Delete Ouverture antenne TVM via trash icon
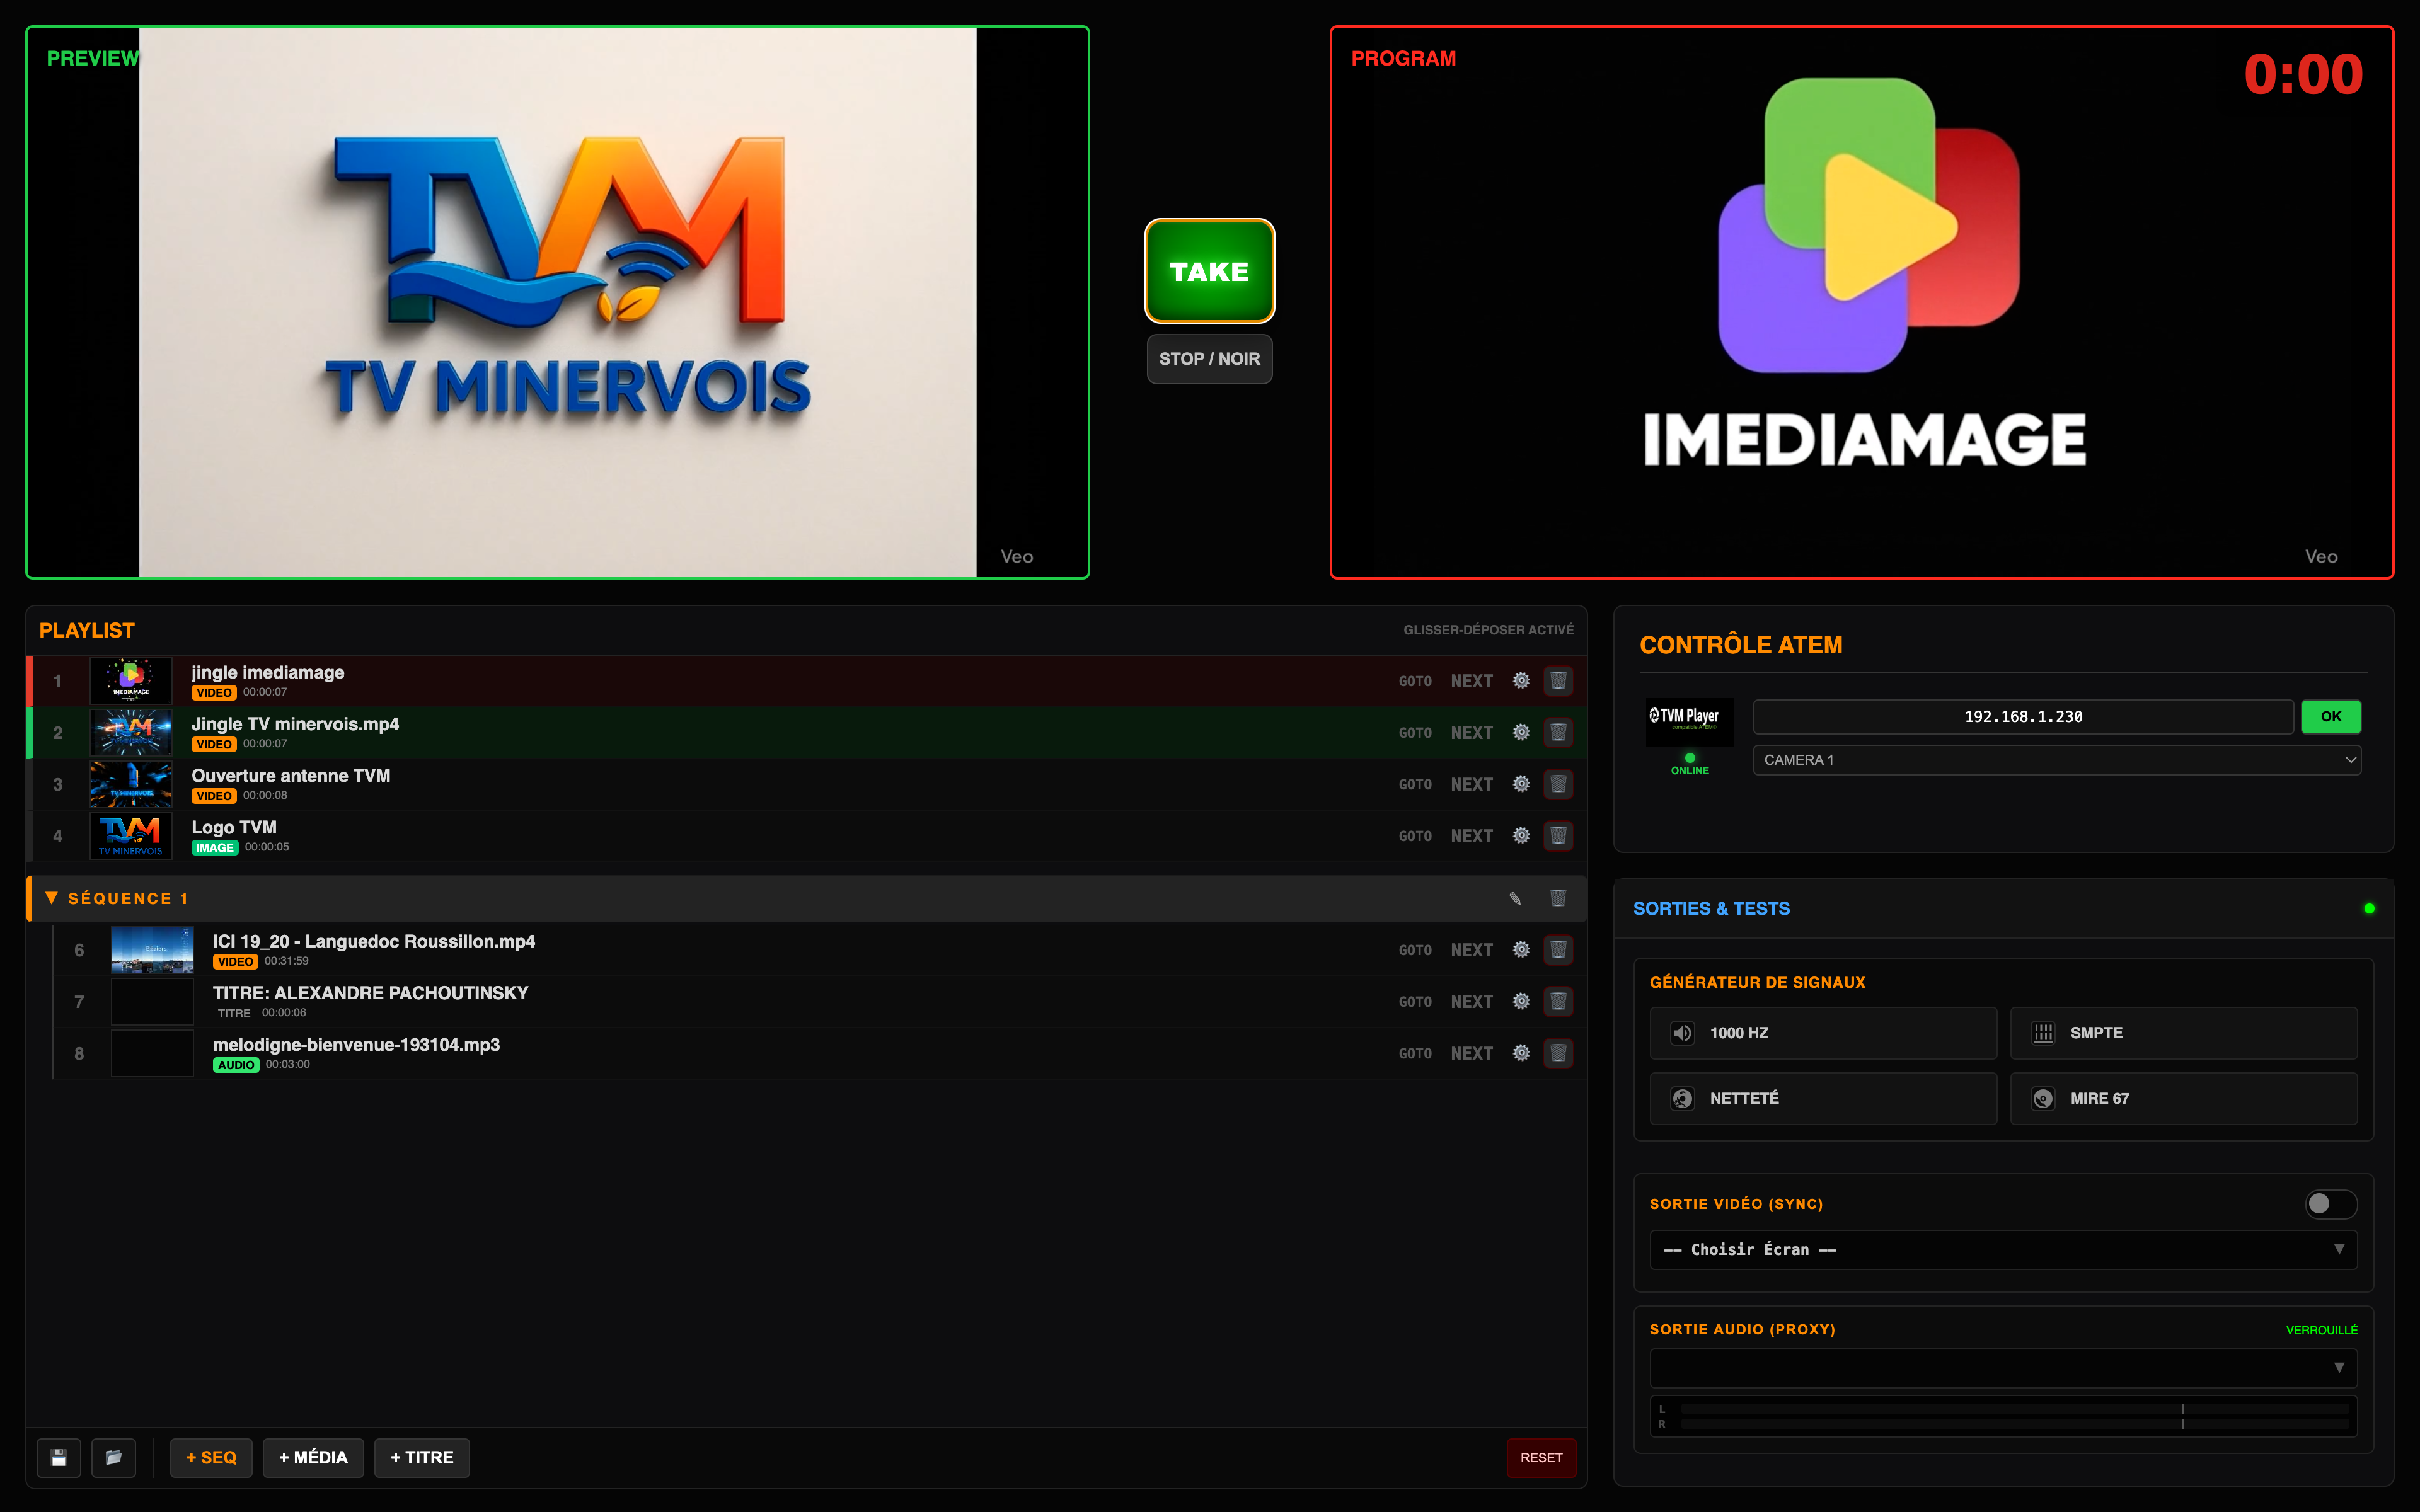The width and height of the screenshot is (2420, 1512). click(x=1558, y=784)
